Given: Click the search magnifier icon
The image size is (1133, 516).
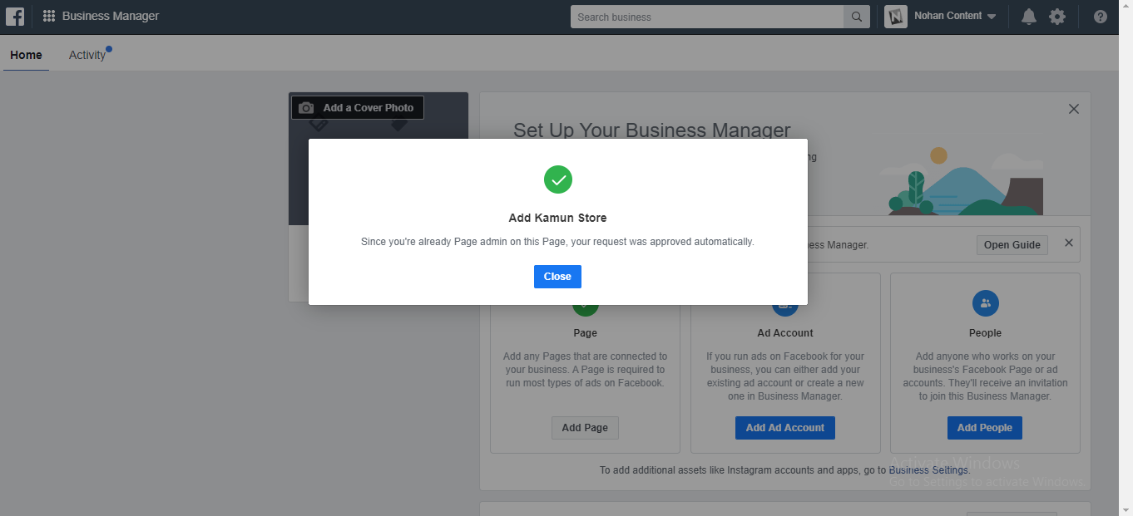Looking at the screenshot, I should 856,17.
